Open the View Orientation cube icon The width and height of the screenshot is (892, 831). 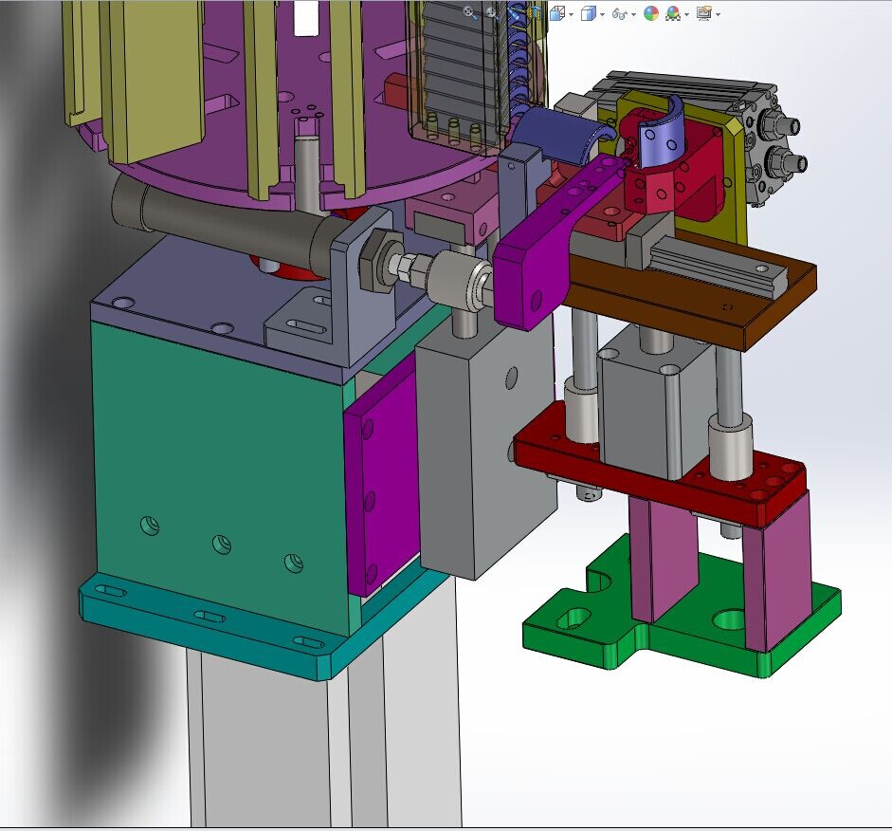(x=557, y=13)
